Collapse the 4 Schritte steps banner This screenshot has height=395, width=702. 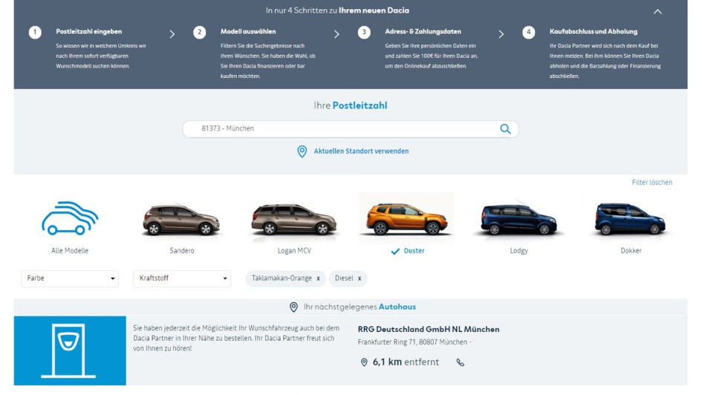pos(657,12)
